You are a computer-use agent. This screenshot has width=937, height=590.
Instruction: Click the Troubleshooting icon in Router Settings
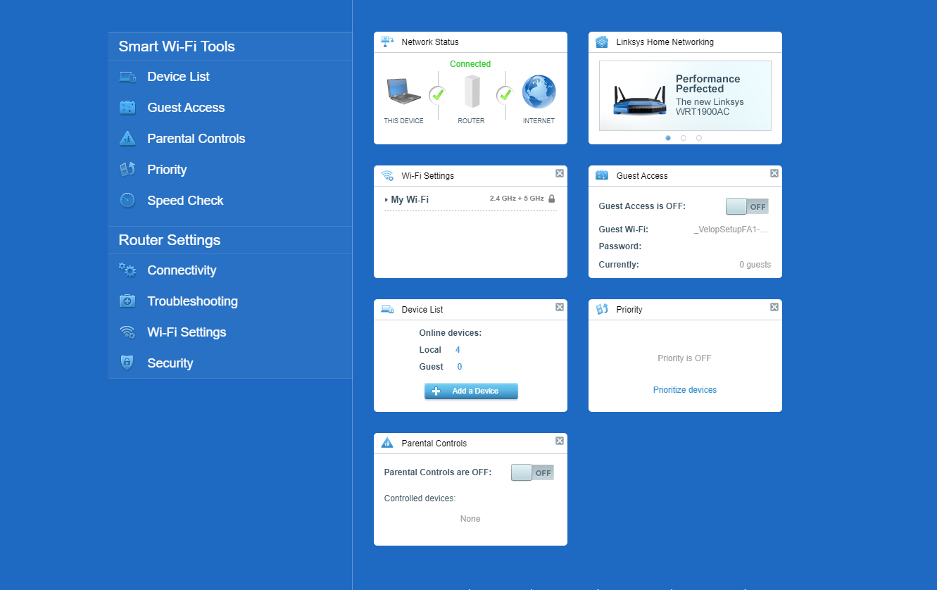[127, 301]
